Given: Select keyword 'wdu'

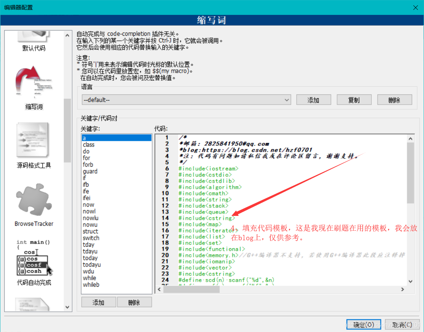Looking at the screenshot, I should pyautogui.click(x=117, y=271).
